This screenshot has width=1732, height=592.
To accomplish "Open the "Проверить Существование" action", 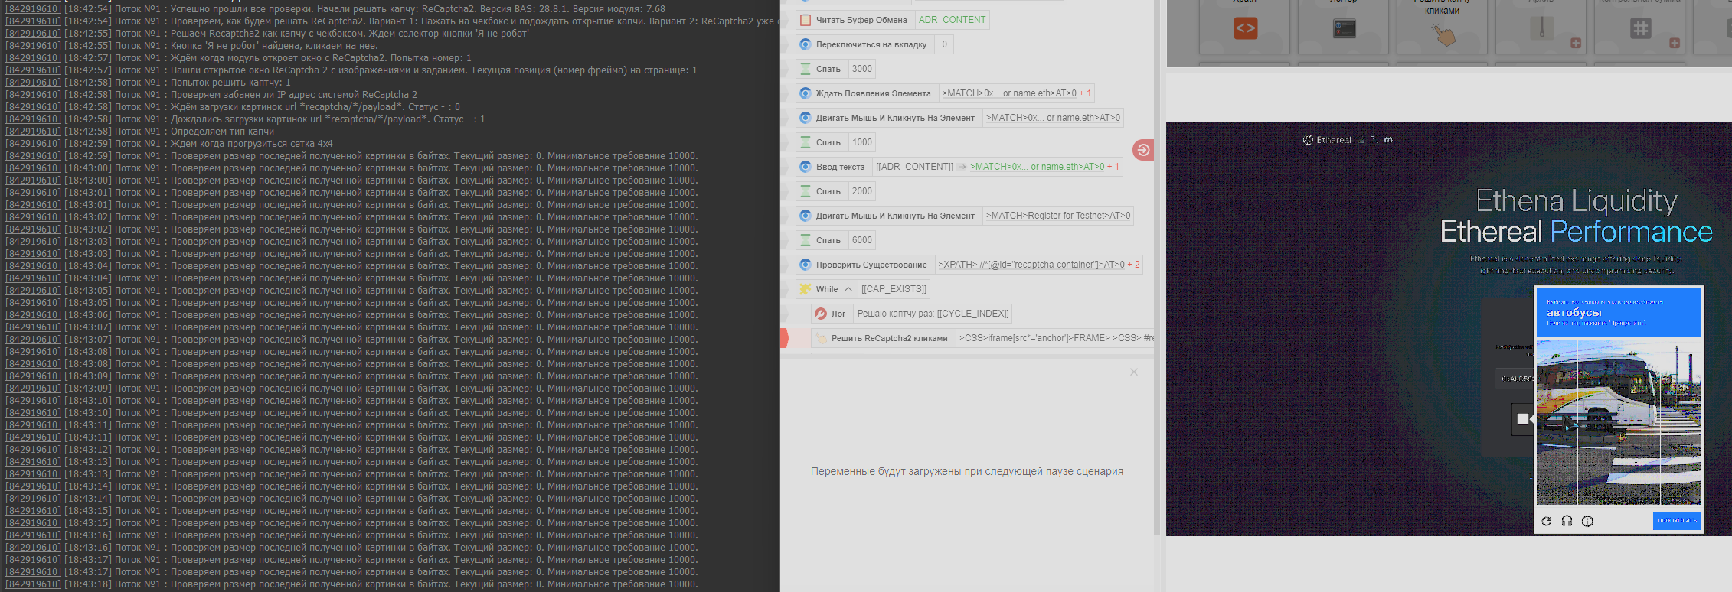I will [x=871, y=265].
